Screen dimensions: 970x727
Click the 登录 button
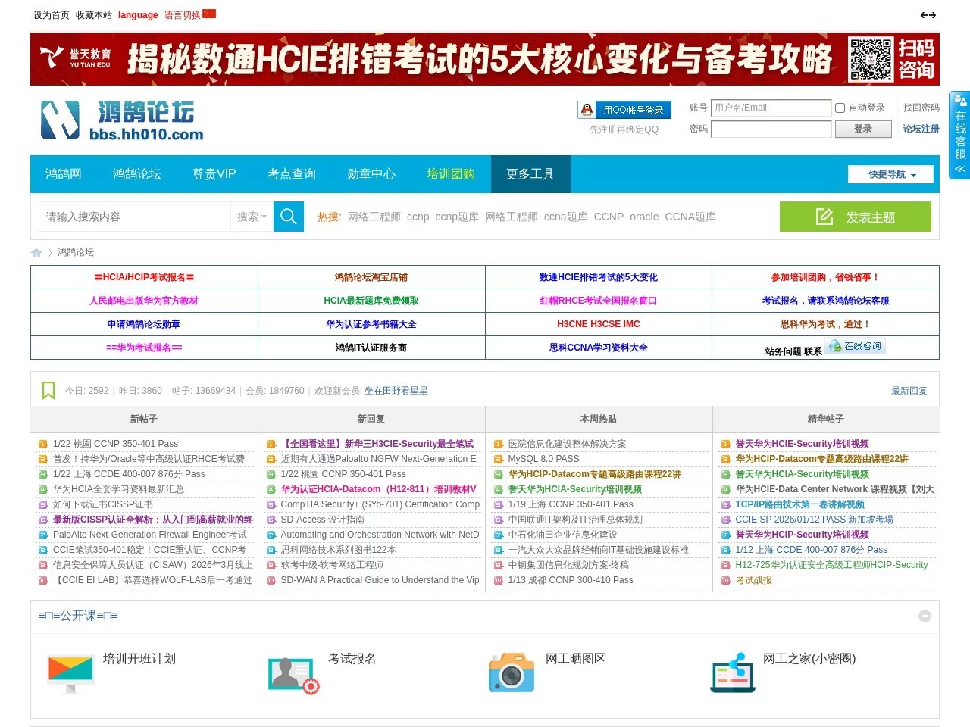[x=863, y=129]
